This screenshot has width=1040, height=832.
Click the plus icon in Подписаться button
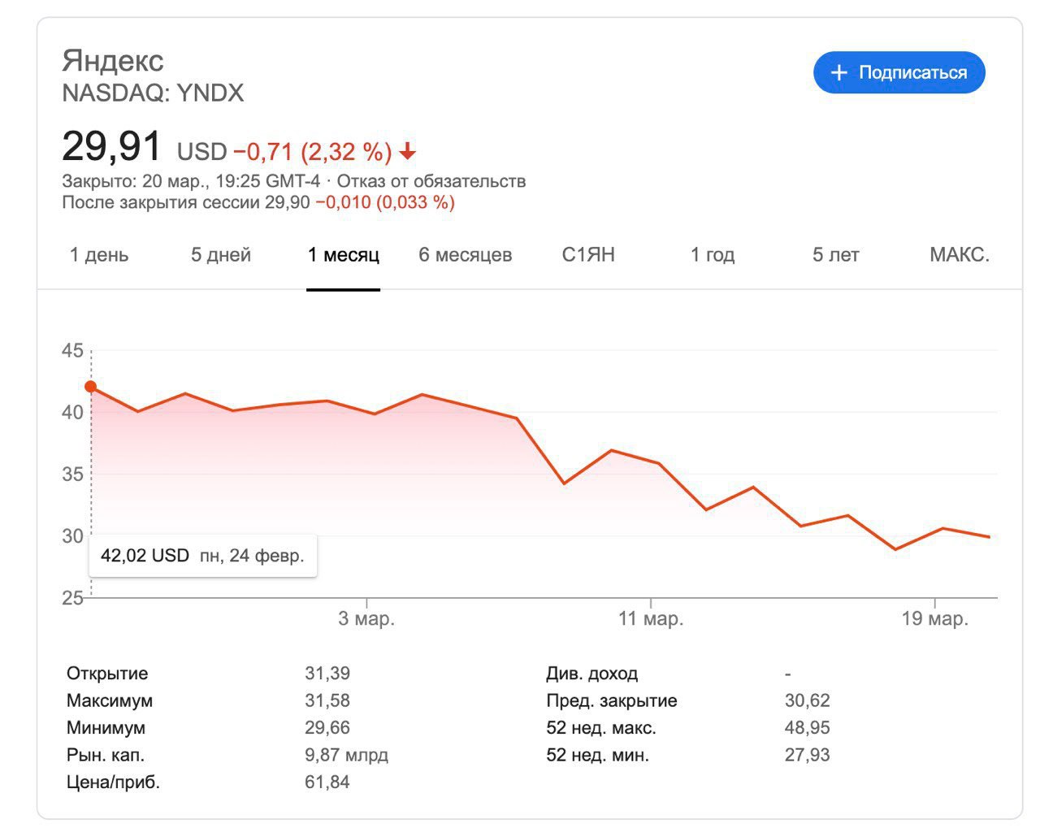click(x=838, y=73)
